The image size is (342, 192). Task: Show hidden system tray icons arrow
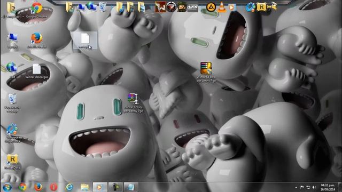point(296,187)
